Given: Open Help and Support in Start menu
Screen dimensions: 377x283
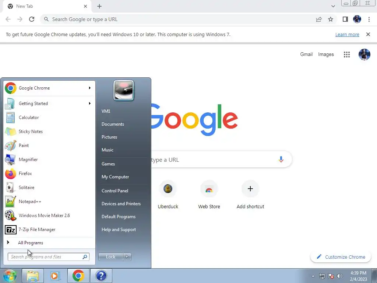Looking at the screenshot, I should pos(119,230).
